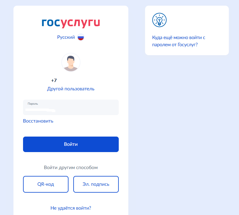Click the user avatar picture

pyautogui.click(x=71, y=62)
